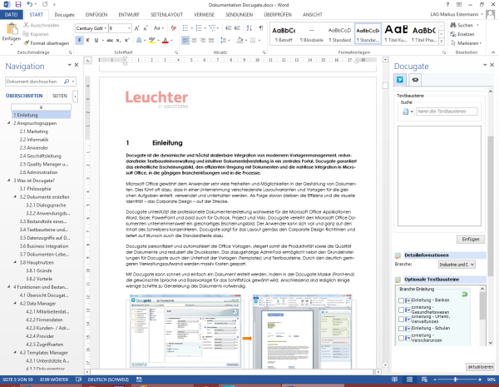Image resolution: width=499 pixels, height=387 pixels.
Task: Open the font size dropdown
Action: click(x=129, y=28)
